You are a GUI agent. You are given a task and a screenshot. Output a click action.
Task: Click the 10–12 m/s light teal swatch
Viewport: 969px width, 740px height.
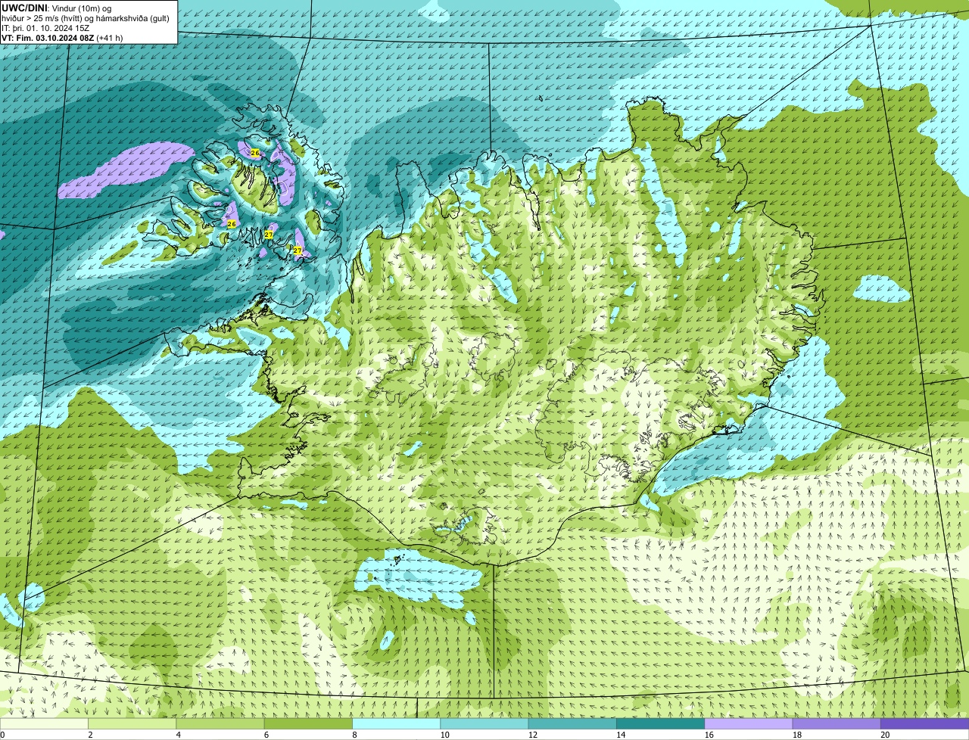point(484,724)
